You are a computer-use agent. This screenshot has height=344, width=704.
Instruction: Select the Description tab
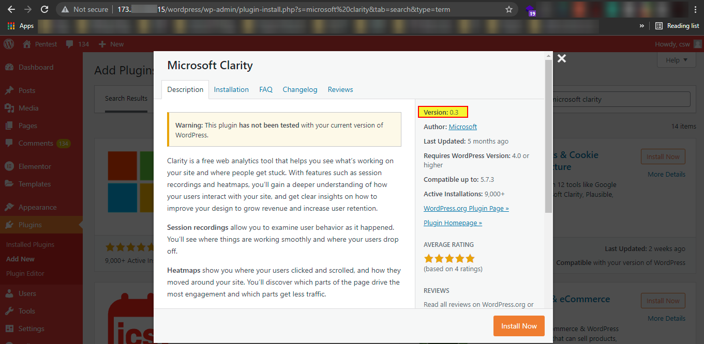tap(185, 89)
